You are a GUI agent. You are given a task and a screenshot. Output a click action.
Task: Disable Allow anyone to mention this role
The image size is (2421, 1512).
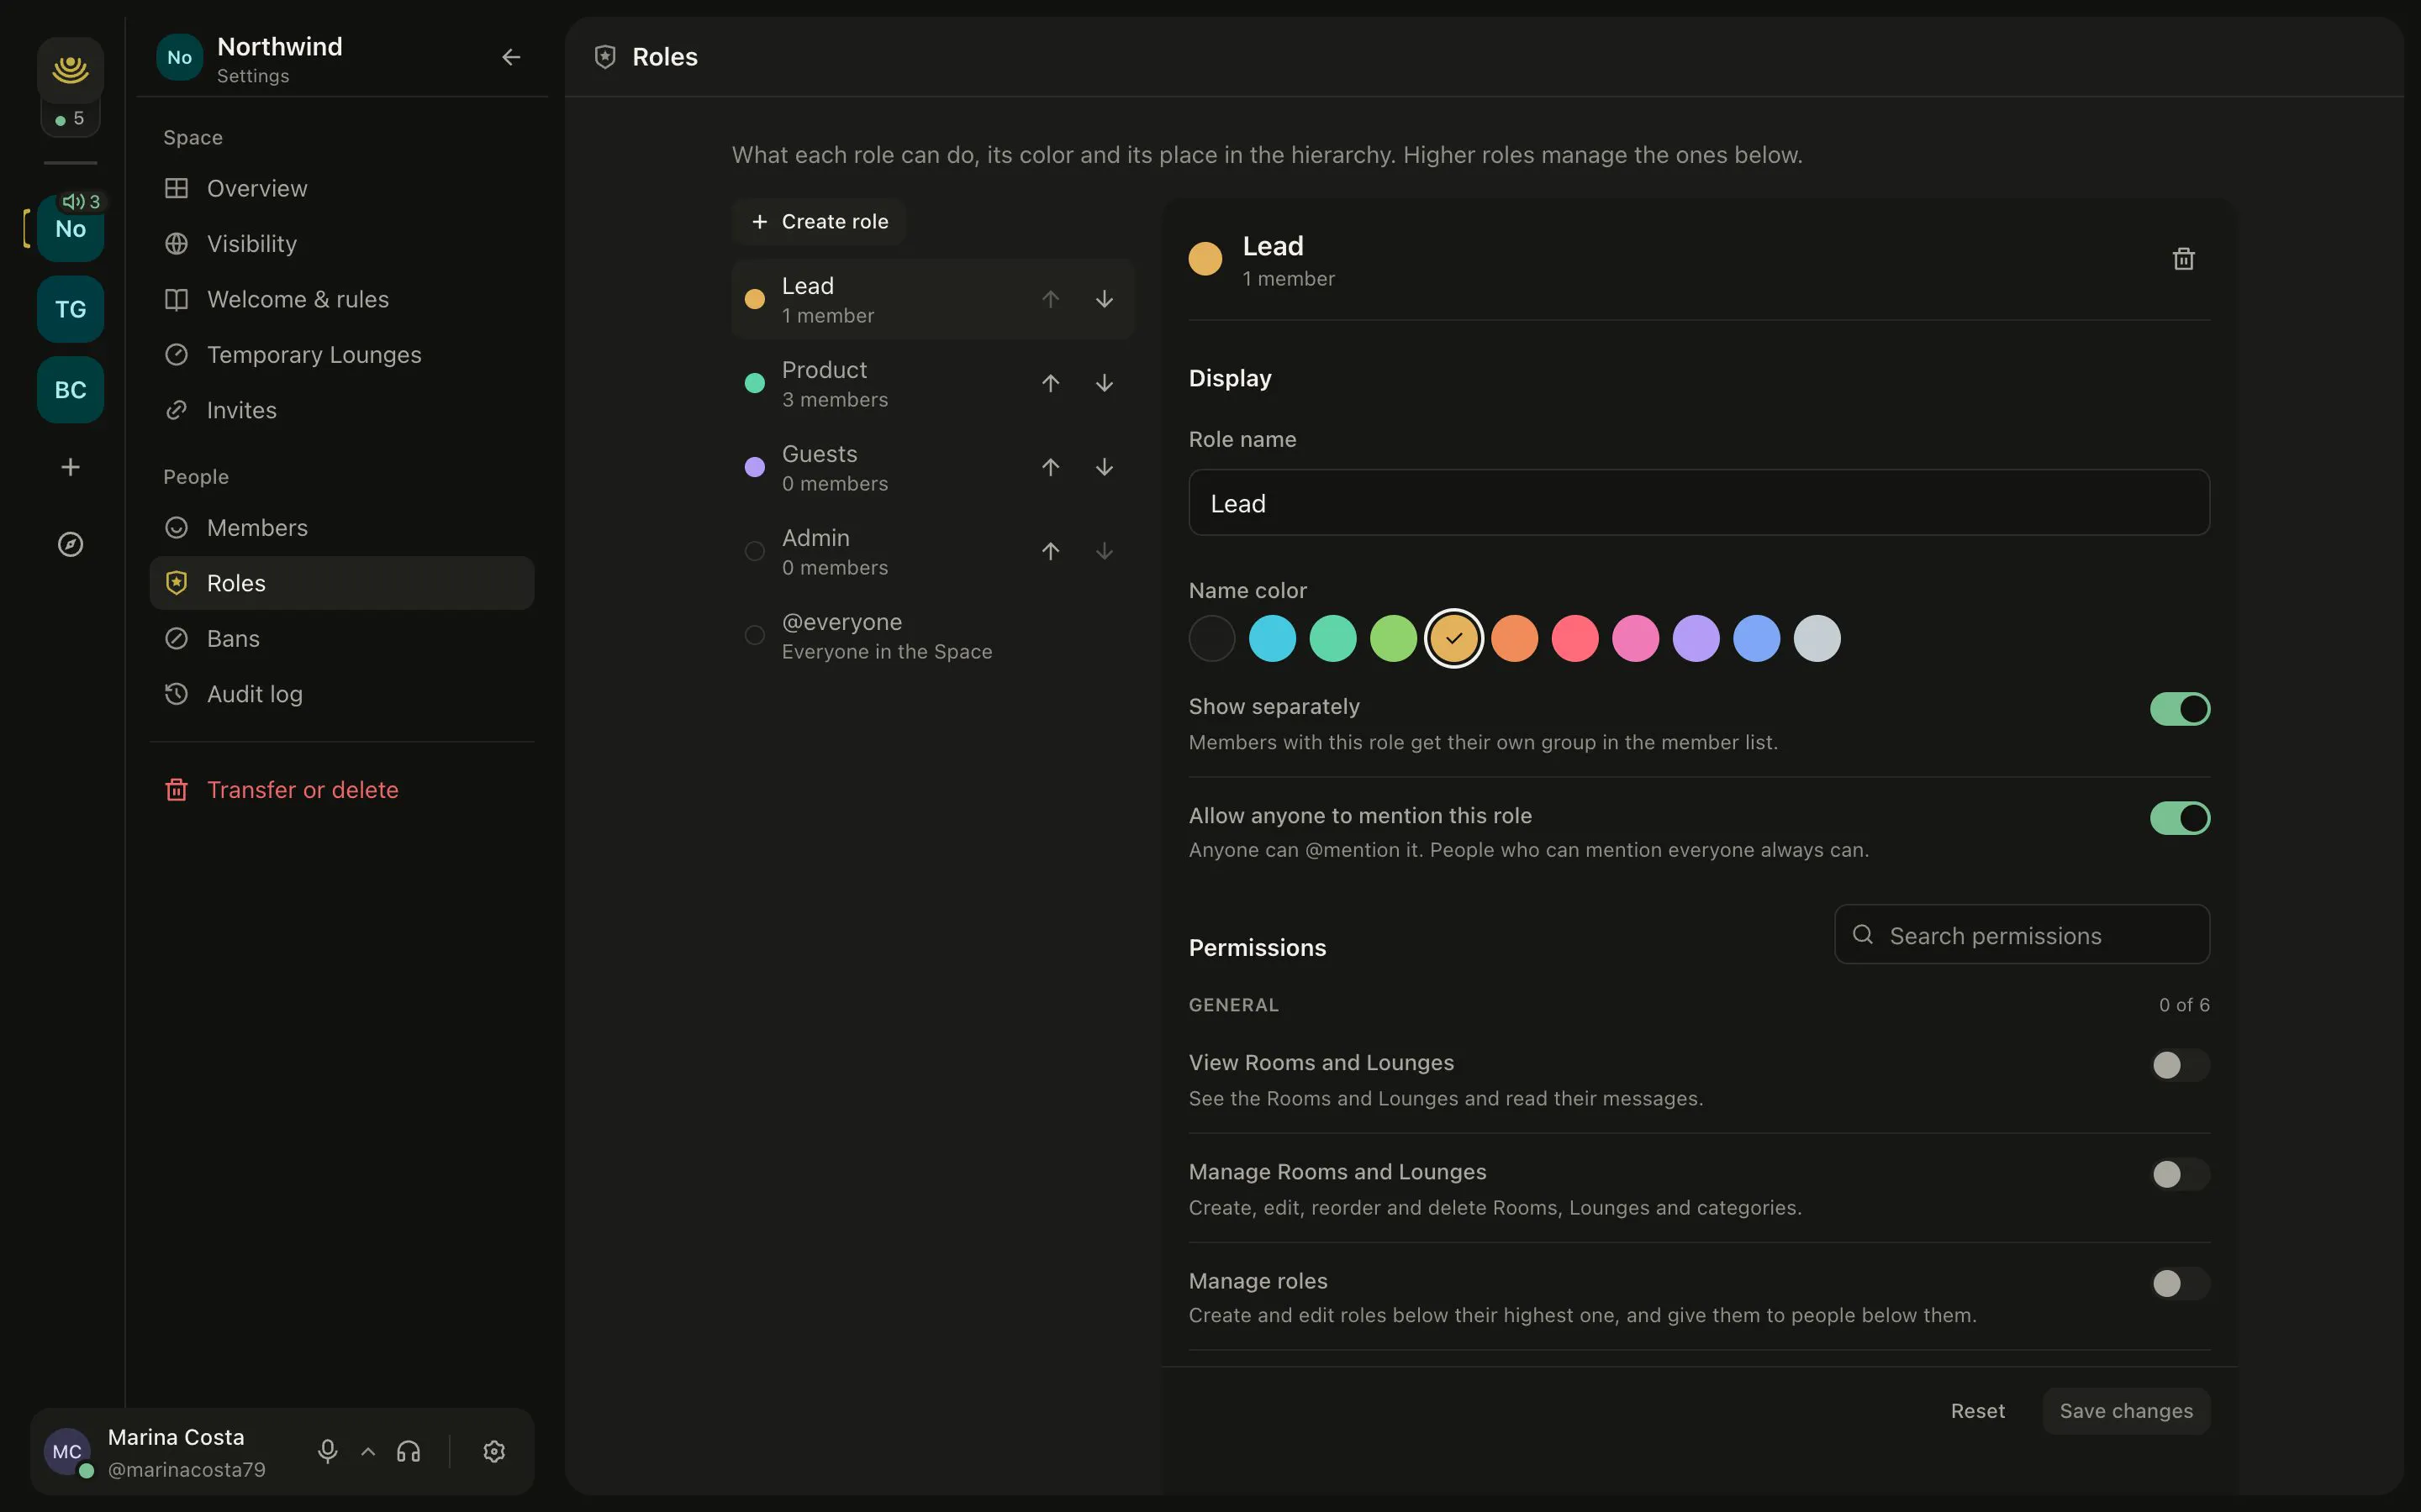2179,818
